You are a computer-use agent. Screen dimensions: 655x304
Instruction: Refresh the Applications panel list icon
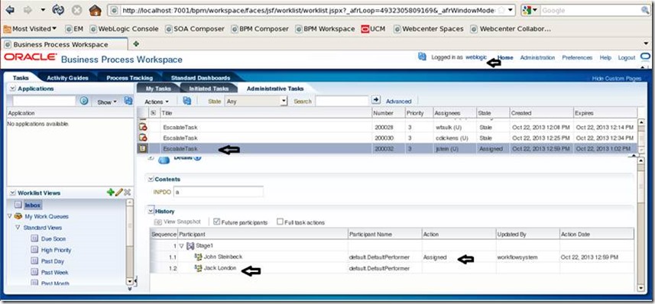128,101
